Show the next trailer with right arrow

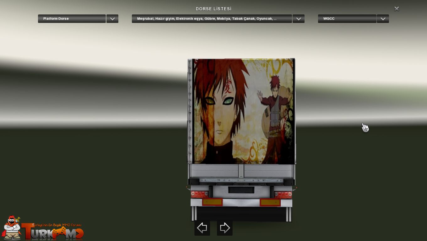225,228
